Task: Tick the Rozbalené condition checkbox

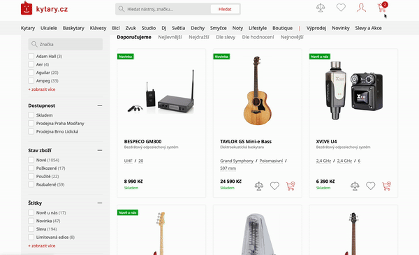Action: coord(31,184)
